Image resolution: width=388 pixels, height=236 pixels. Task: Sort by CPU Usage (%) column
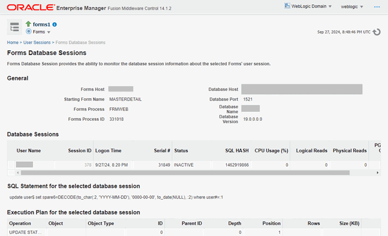(271, 151)
